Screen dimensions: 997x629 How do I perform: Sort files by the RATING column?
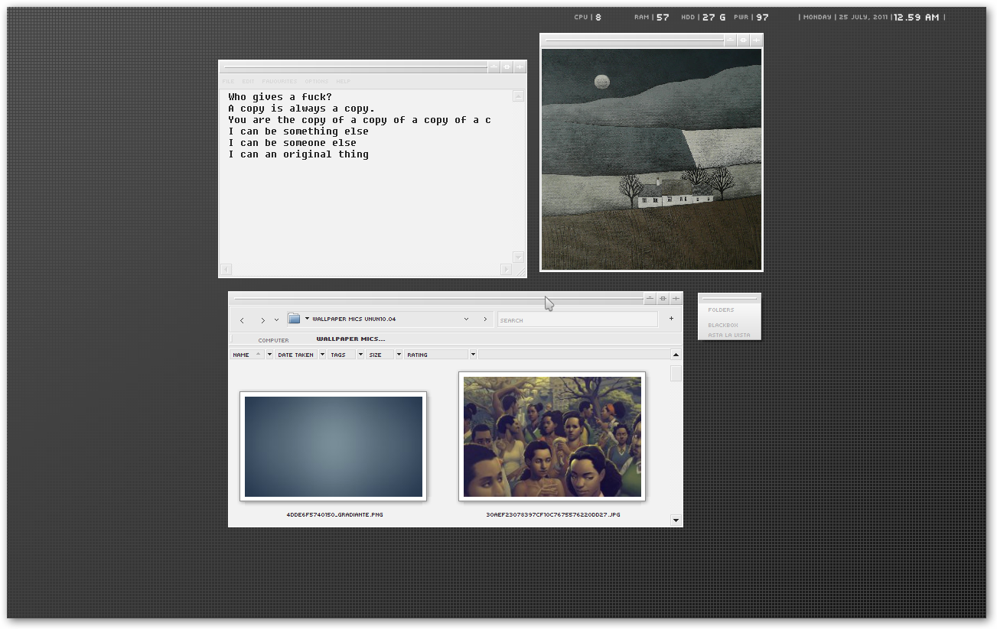436,355
